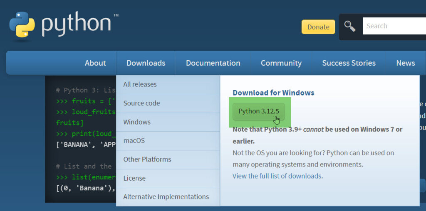Select License in Downloads submenu
Image resolution: width=426 pixels, height=211 pixels.
click(168, 178)
